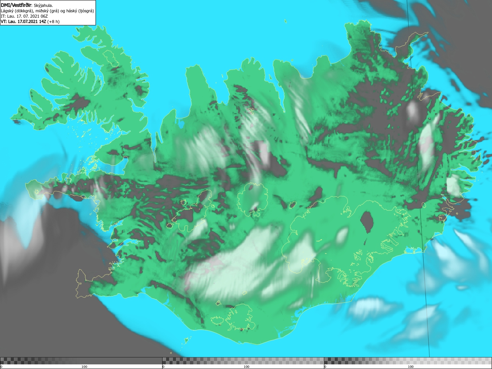This screenshot has width=492, height=369.
Task: Click the light grey high-cloud scale bar
Action: point(408,361)
